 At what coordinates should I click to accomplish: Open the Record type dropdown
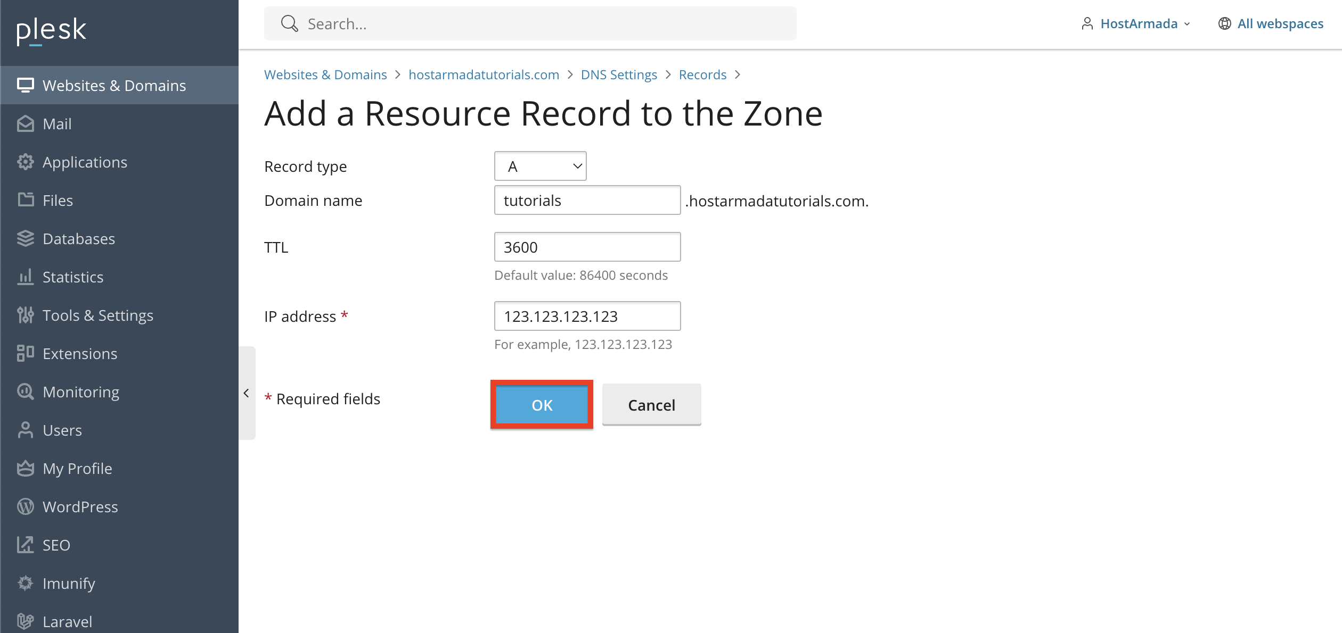coord(540,166)
